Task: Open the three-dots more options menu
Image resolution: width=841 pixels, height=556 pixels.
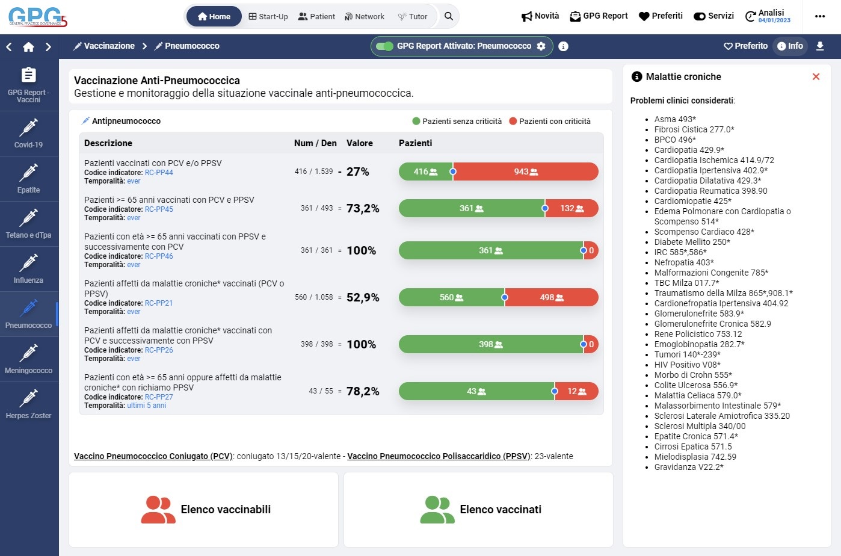Action: click(820, 16)
